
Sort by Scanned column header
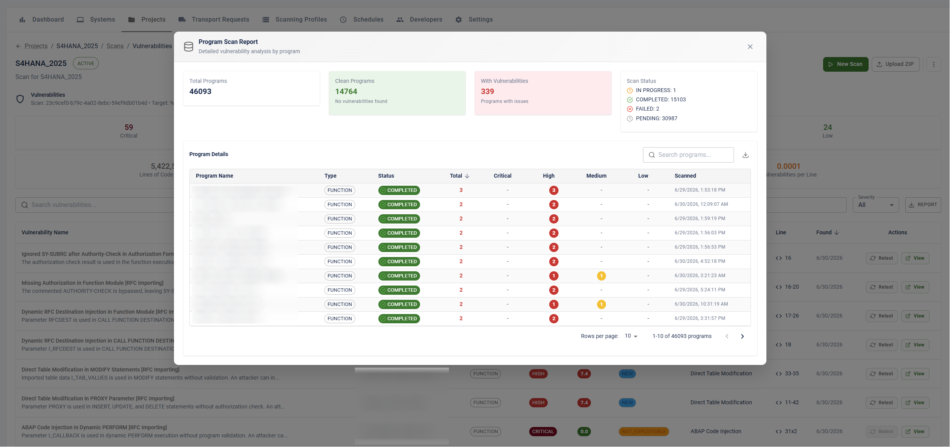685,176
